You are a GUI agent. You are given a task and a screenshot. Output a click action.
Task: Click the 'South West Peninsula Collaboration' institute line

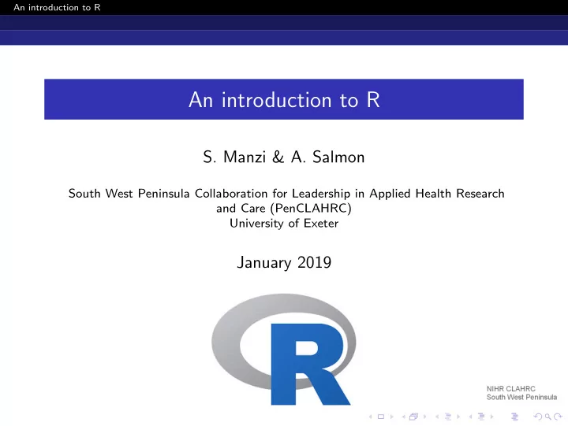coord(286,194)
